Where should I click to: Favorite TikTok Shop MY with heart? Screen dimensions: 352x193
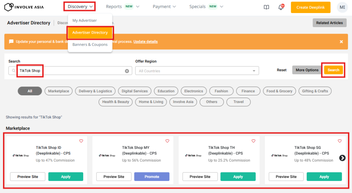pyautogui.click(x=167, y=141)
